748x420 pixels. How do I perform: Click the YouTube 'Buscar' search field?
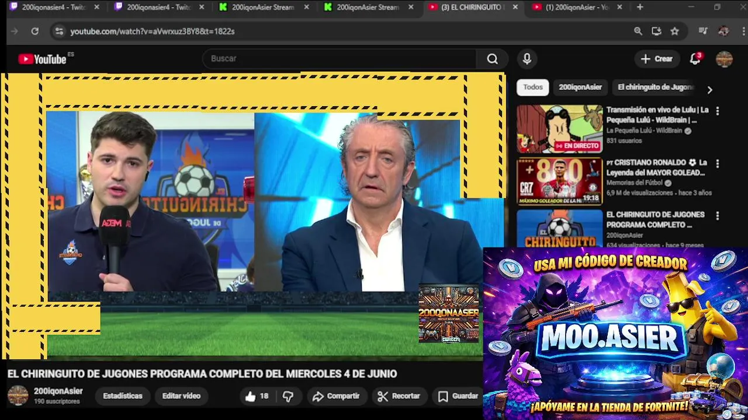tap(341, 59)
